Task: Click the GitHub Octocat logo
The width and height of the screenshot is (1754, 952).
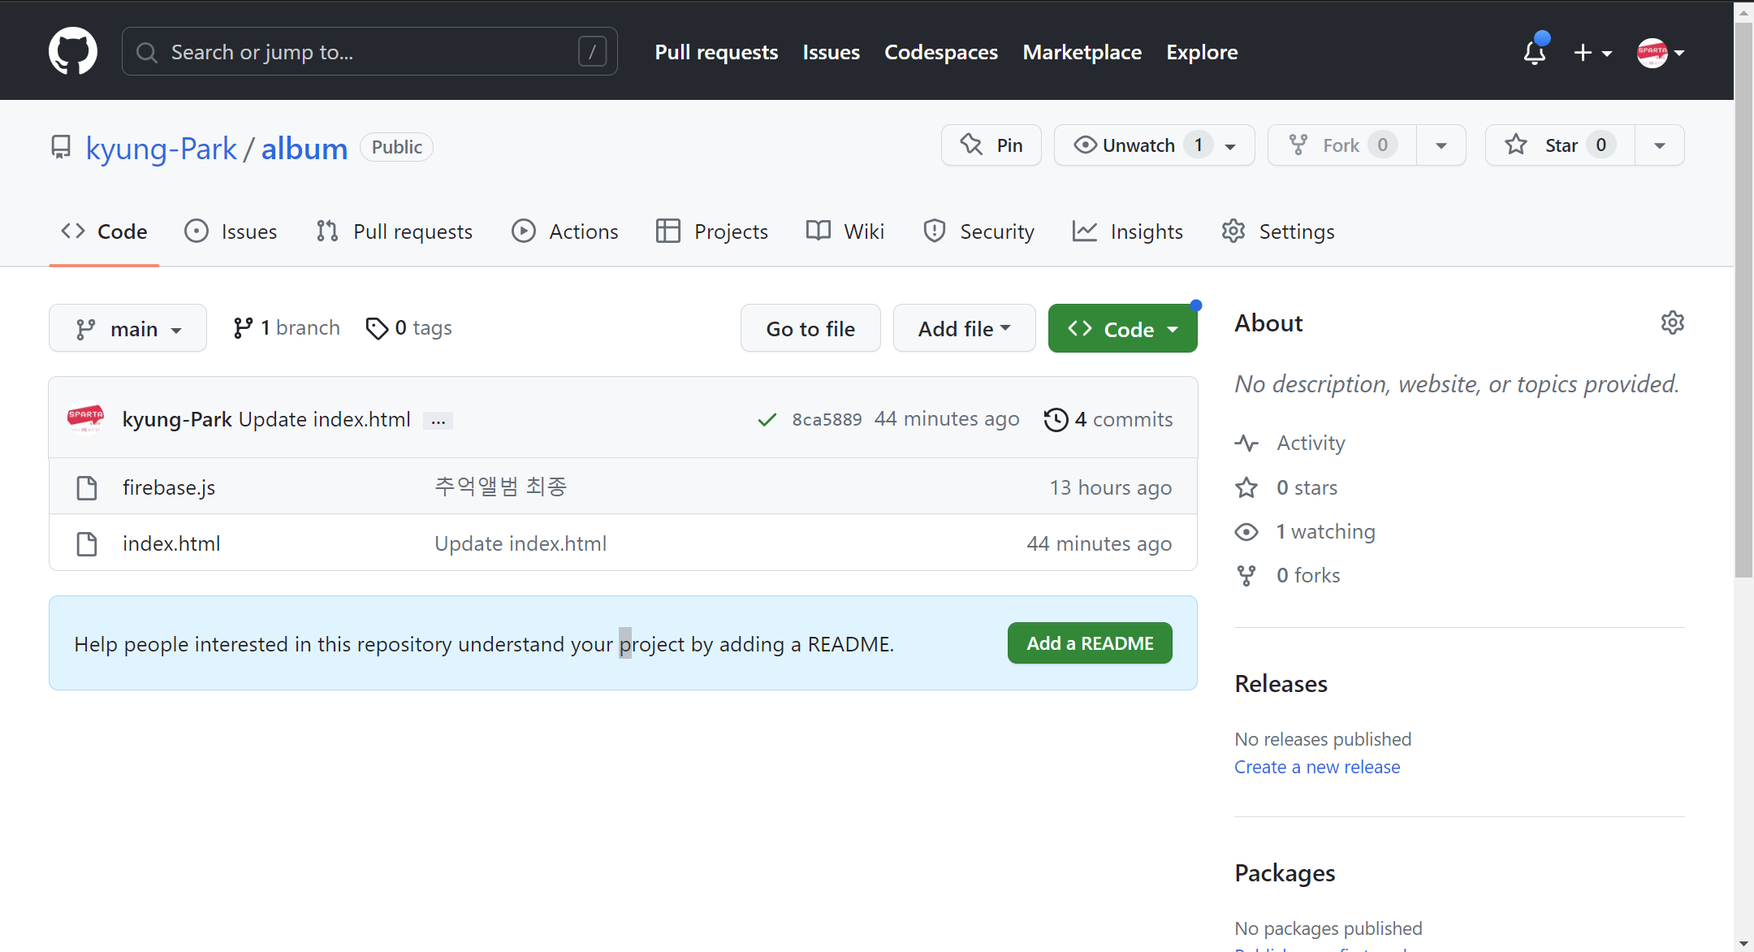Action: (72, 51)
